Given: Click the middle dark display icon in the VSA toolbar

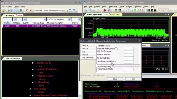Looking at the screenshot, I should tap(152, 10).
